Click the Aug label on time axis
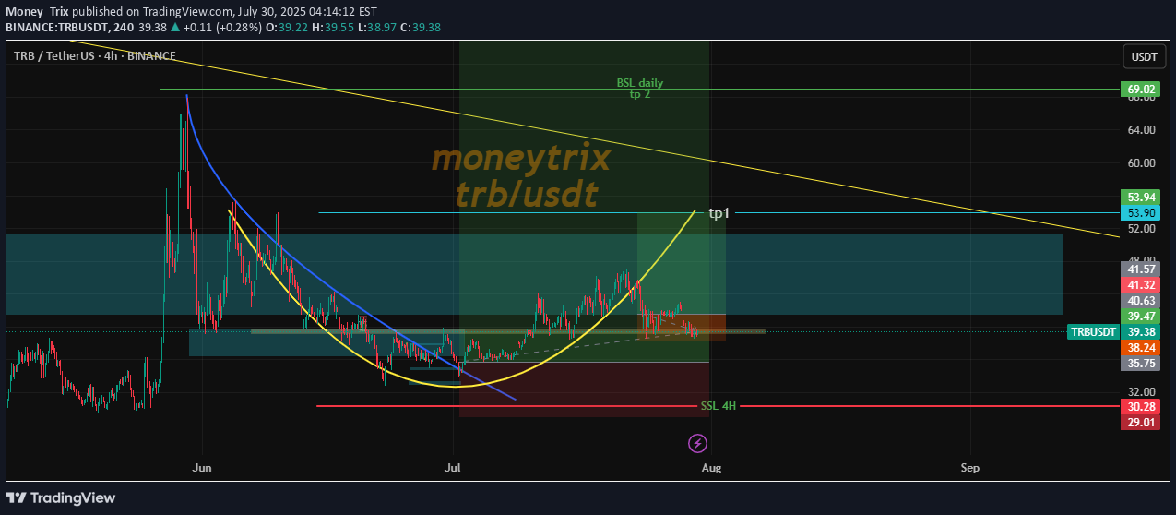 [x=710, y=468]
